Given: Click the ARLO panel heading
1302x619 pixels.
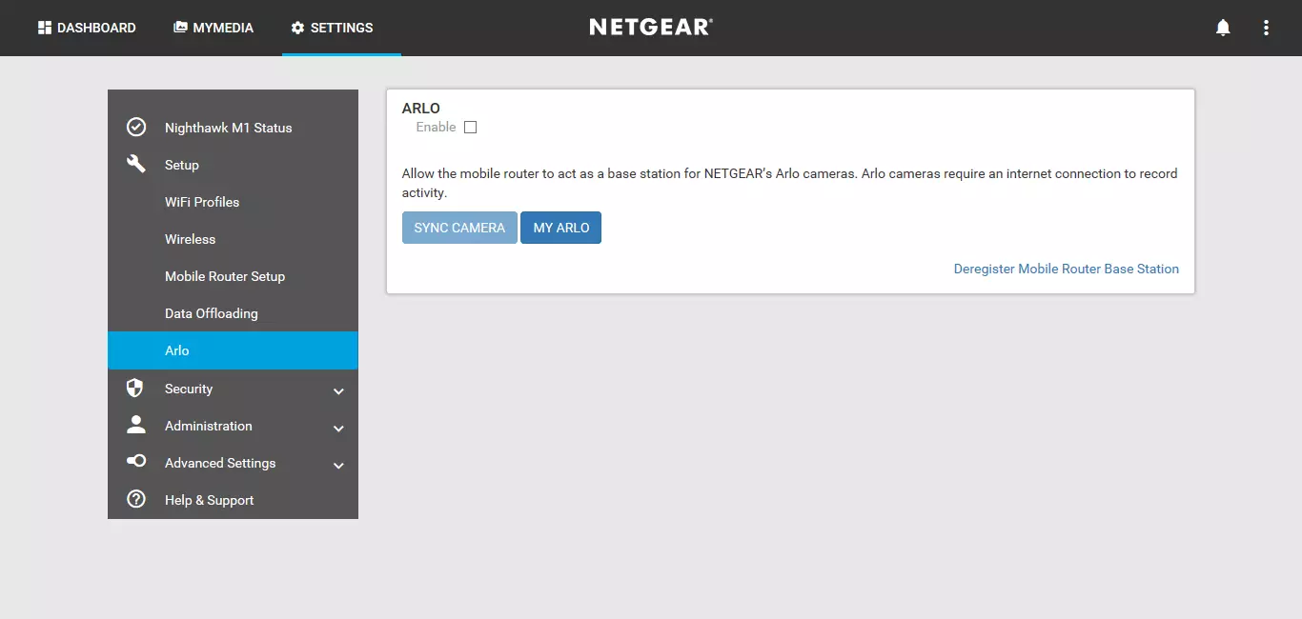Looking at the screenshot, I should pyautogui.click(x=421, y=109).
